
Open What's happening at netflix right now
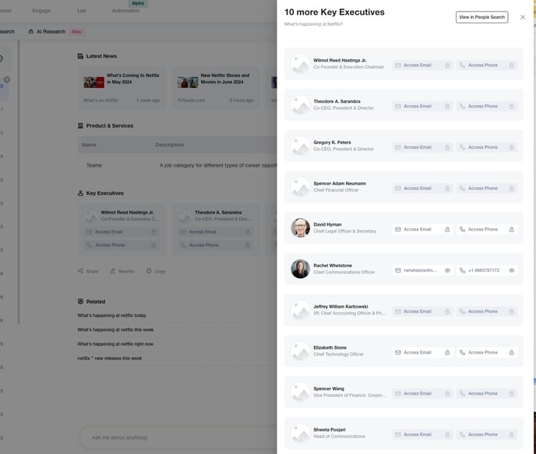[x=115, y=344]
